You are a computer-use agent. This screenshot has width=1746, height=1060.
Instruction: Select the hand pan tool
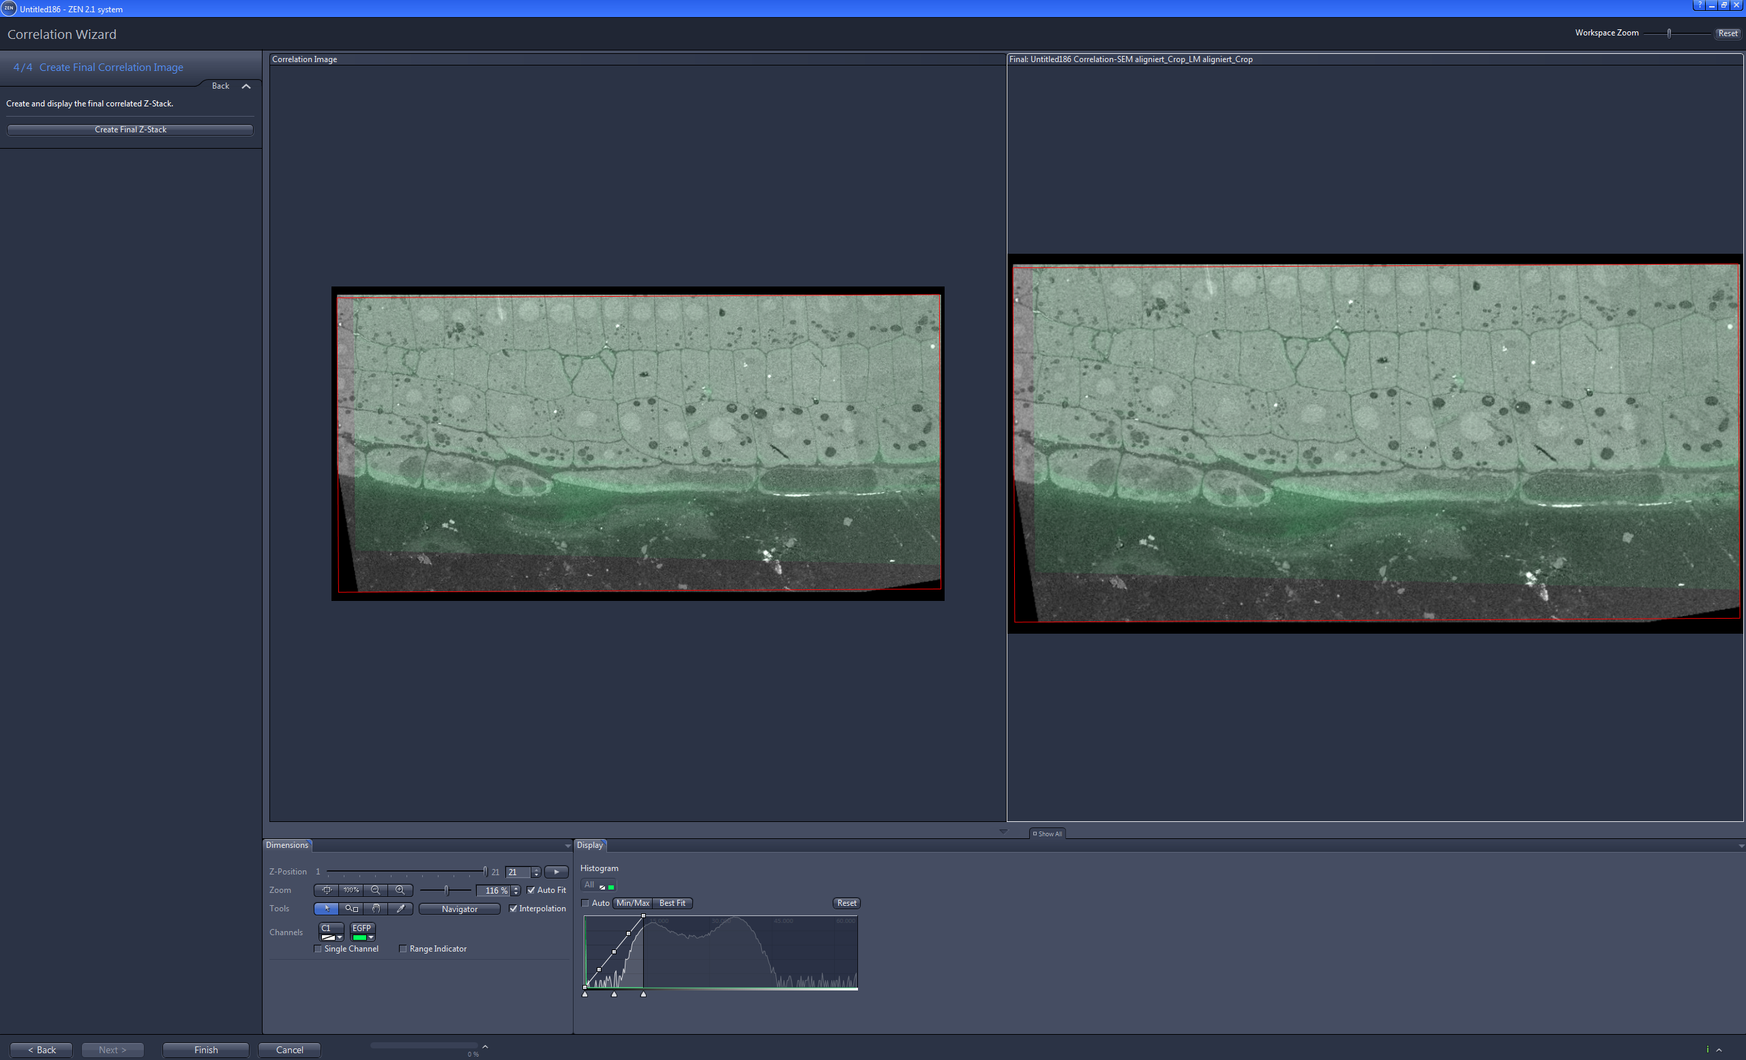pyautogui.click(x=376, y=909)
